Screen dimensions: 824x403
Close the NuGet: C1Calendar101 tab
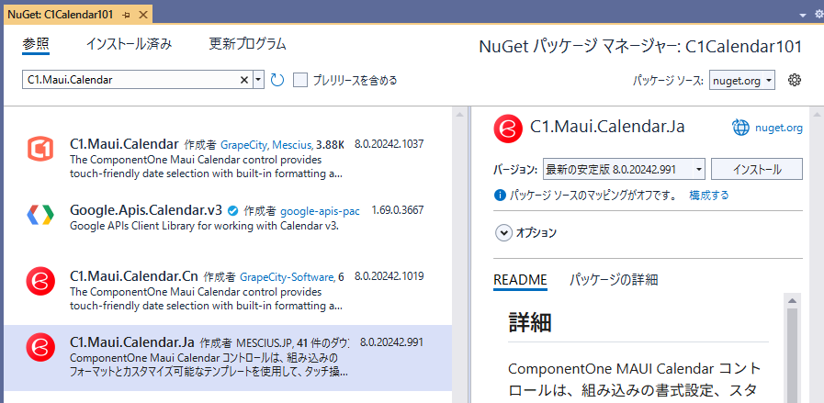pos(143,15)
